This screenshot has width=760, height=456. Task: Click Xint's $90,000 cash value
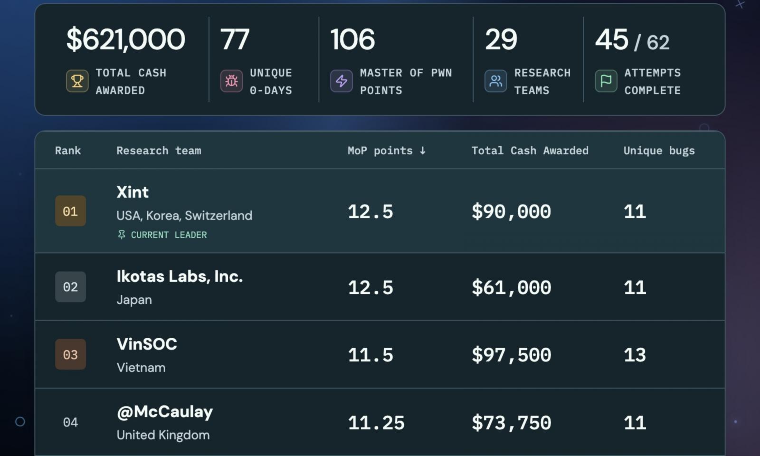[511, 212]
